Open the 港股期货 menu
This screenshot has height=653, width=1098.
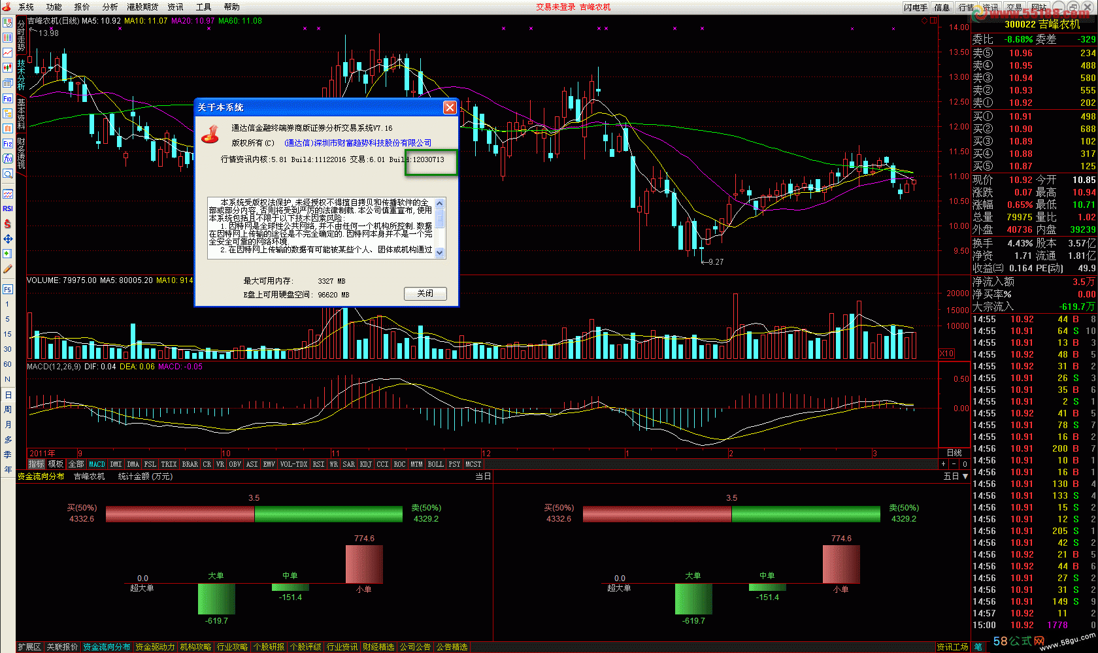point(142,7)
